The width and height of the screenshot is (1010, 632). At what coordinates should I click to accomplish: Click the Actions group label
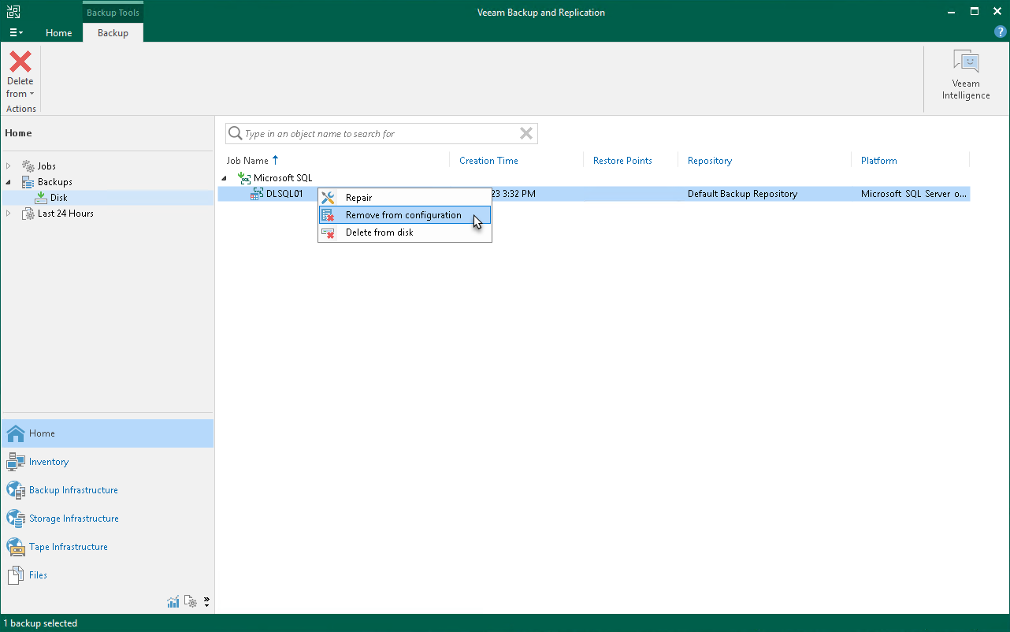[21, 109]
